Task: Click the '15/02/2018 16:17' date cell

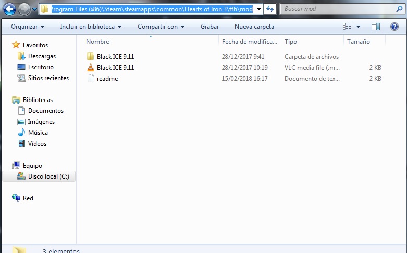Action: [244, 79]
